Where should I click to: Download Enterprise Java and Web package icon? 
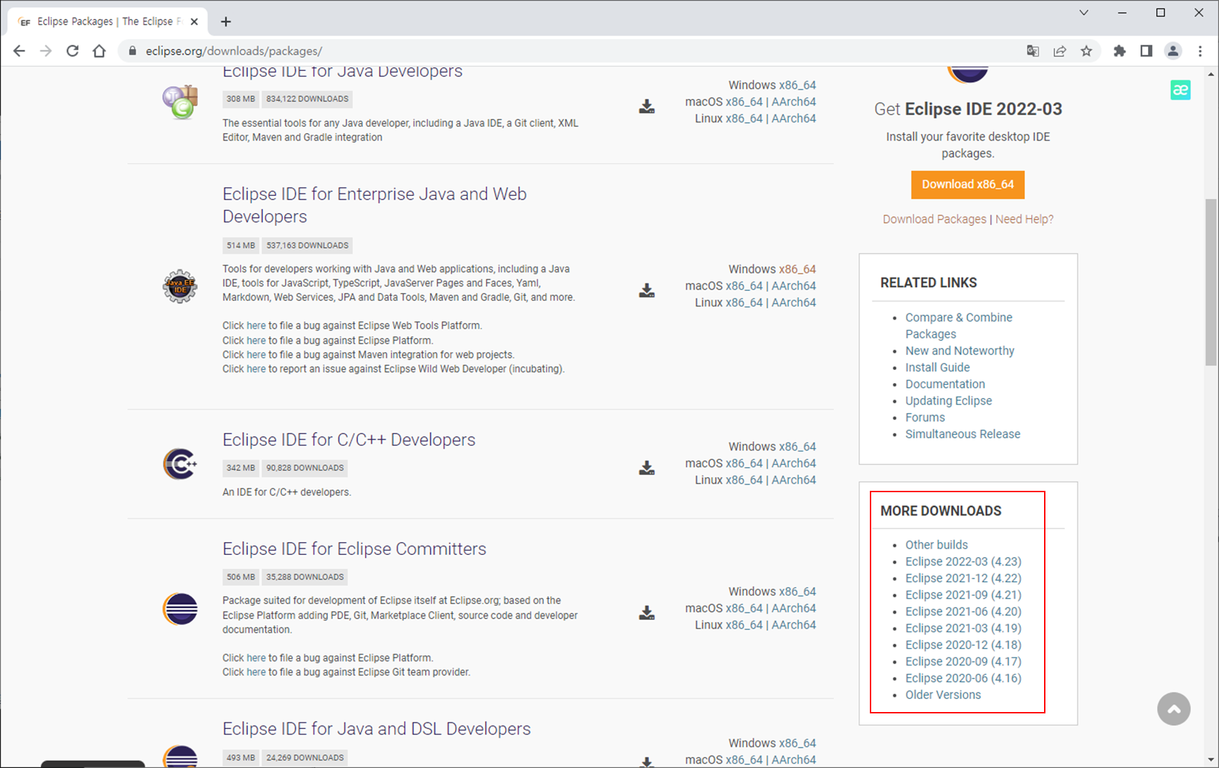tap(646, 291)
